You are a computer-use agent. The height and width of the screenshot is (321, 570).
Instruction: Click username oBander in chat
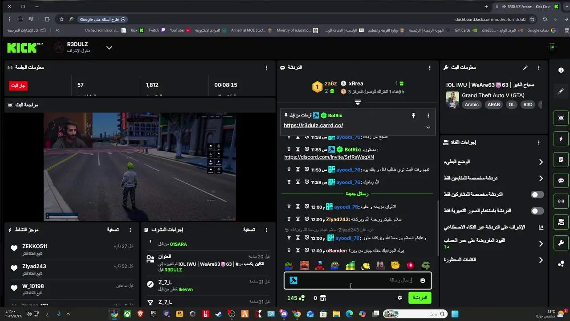pyautogui.click(x=336, y=251)
